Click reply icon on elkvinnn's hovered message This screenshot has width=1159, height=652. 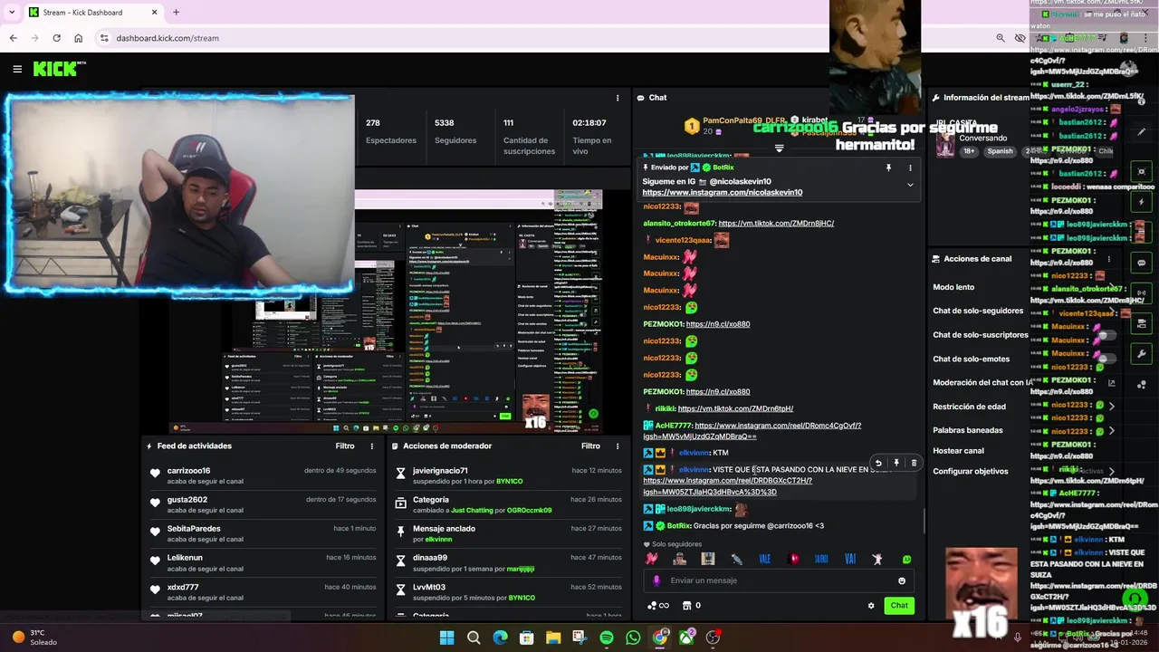[877, 463]
